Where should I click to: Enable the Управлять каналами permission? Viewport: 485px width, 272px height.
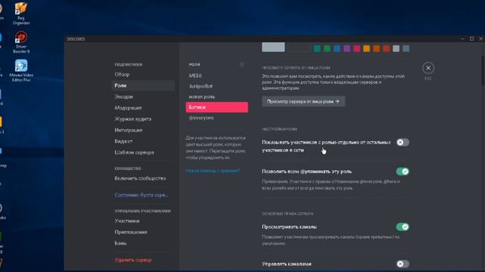[402, 264]
